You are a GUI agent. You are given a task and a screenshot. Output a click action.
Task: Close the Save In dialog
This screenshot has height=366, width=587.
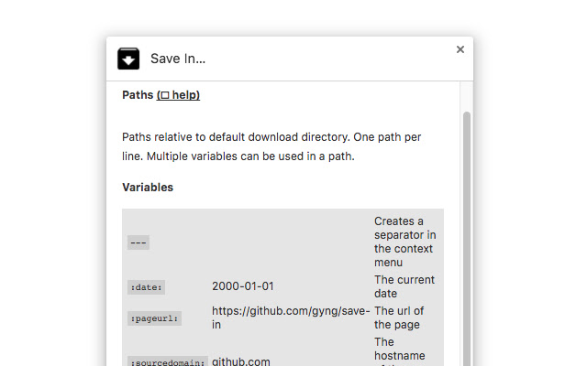(460, 49)
